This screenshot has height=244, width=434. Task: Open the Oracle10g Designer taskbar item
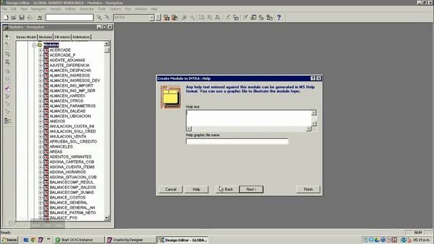point(131,240)
